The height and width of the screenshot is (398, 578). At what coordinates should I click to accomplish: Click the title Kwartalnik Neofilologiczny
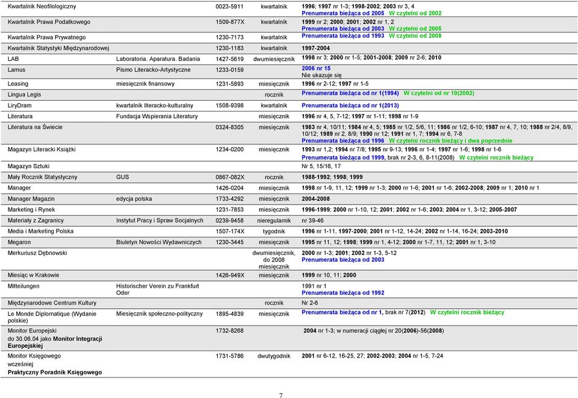(x=42, y=6)
